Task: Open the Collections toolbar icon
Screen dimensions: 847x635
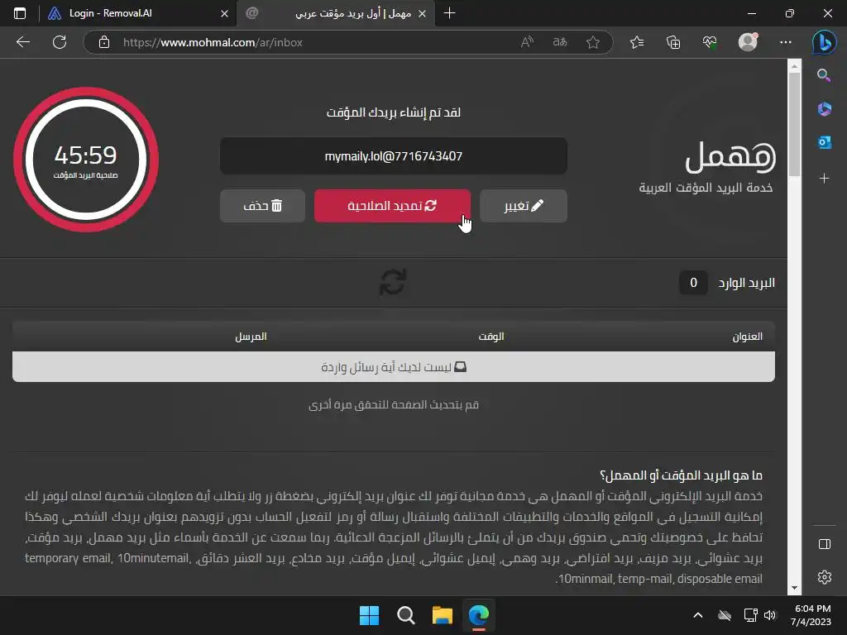Action: click(673, 43)
